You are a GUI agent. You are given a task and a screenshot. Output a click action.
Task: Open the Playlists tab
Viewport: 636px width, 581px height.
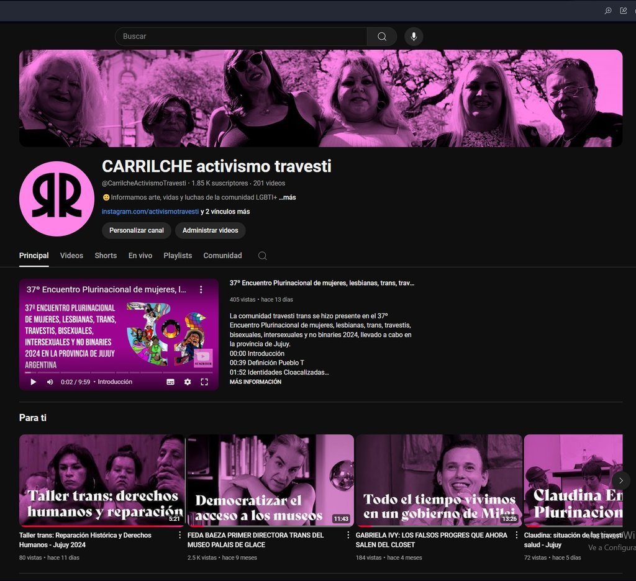(178, 256)
